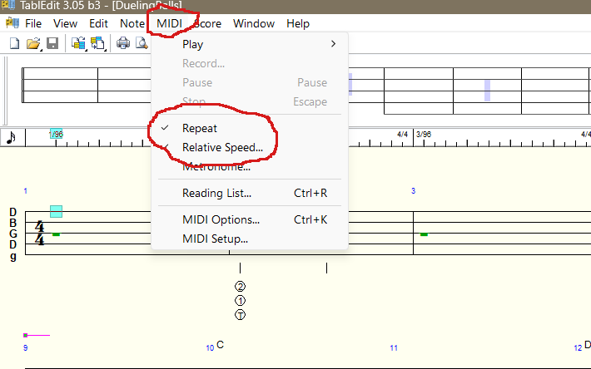Click the Open file folder icon

[32, 44]
